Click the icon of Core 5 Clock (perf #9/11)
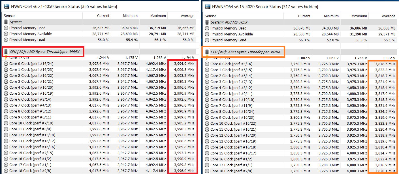Screen dimensions: 399x174 click(207, 94)
